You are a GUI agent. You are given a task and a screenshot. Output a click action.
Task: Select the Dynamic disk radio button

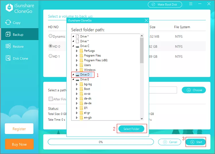tap(50, 36)
